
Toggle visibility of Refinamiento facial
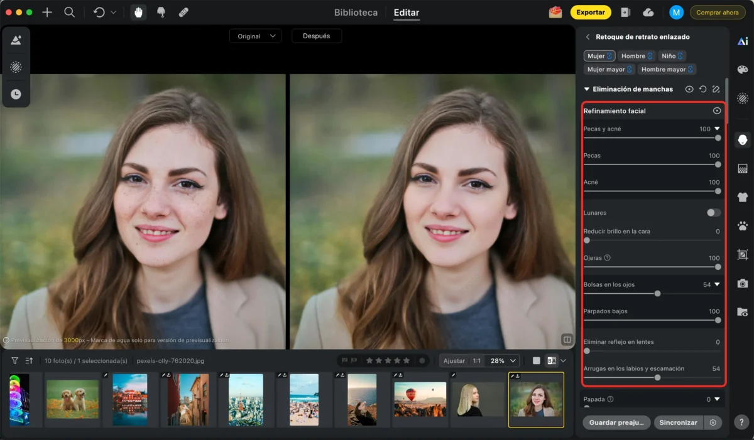pyautogui.click(x=717, y=110)
